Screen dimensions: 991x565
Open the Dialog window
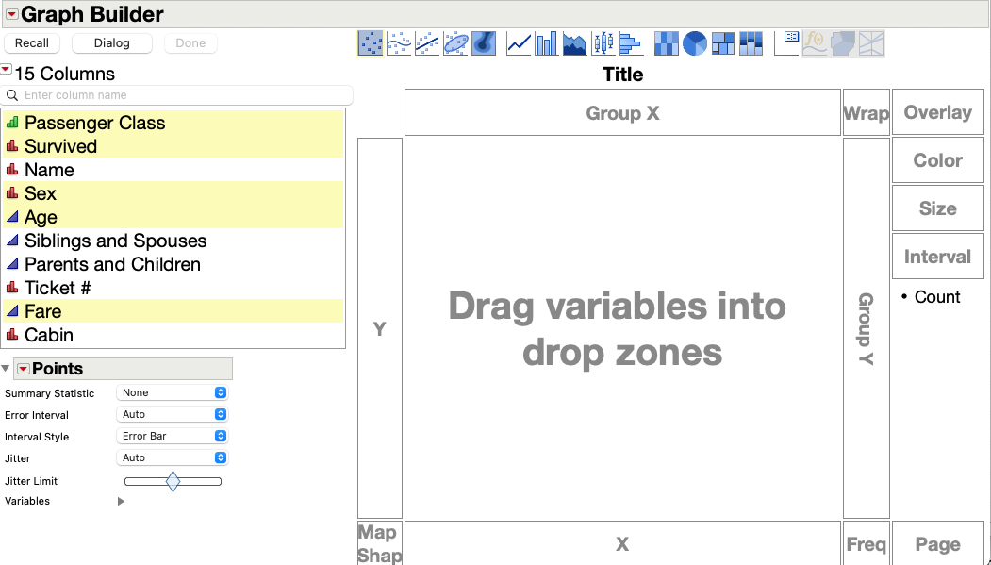(112, 42)
